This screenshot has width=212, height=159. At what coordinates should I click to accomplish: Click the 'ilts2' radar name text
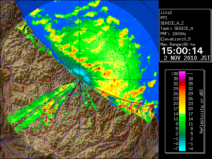(x=166, y=13)
